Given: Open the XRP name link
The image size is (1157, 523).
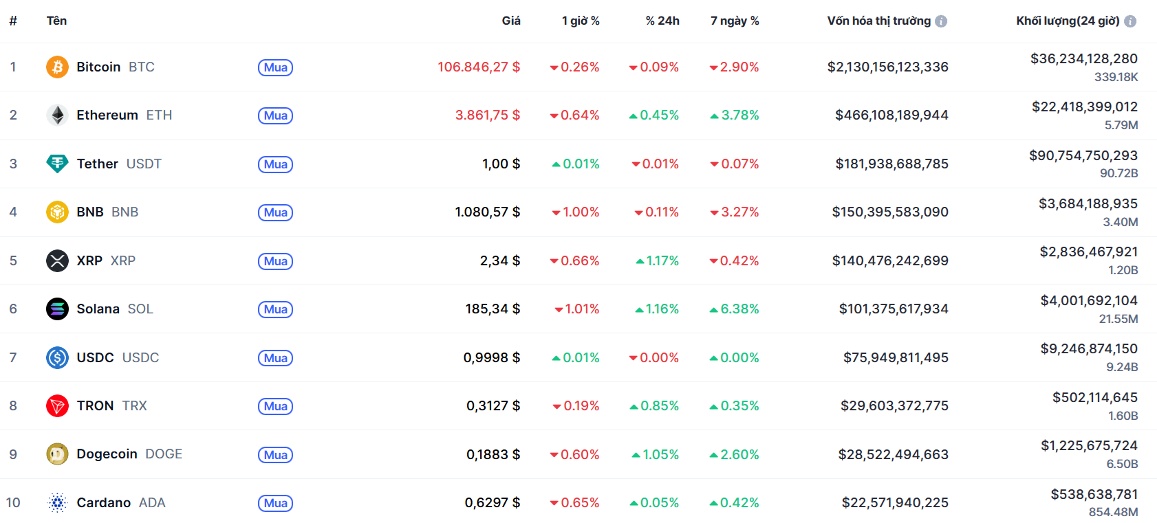Looking at the screenshot, I should (106, 260).
